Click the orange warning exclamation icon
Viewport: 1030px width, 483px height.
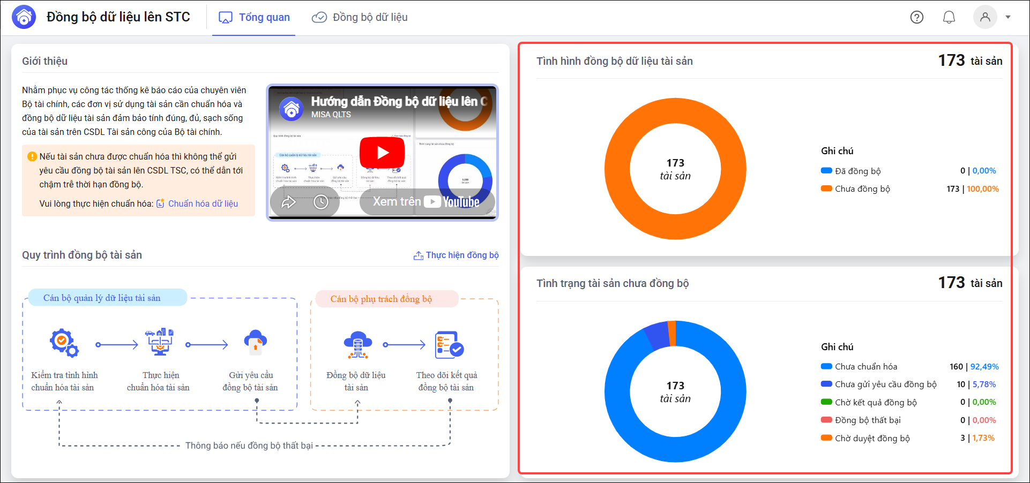[32, 156]
